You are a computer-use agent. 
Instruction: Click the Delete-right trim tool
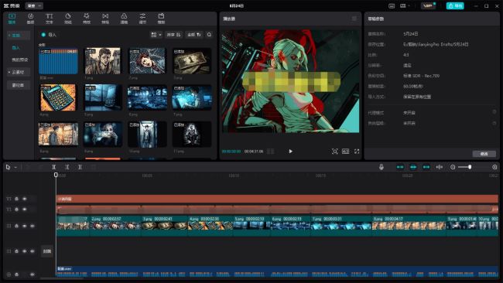80,167
